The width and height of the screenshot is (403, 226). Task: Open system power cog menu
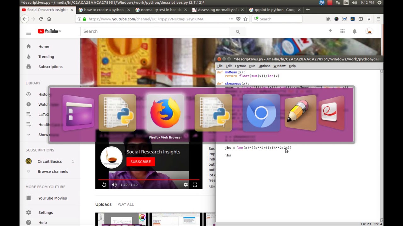(379, 3)
